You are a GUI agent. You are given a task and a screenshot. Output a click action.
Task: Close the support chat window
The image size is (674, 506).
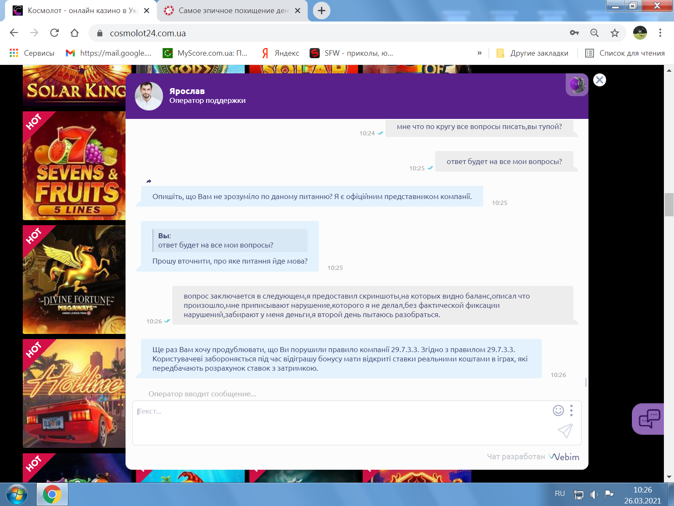coord(599,80)
